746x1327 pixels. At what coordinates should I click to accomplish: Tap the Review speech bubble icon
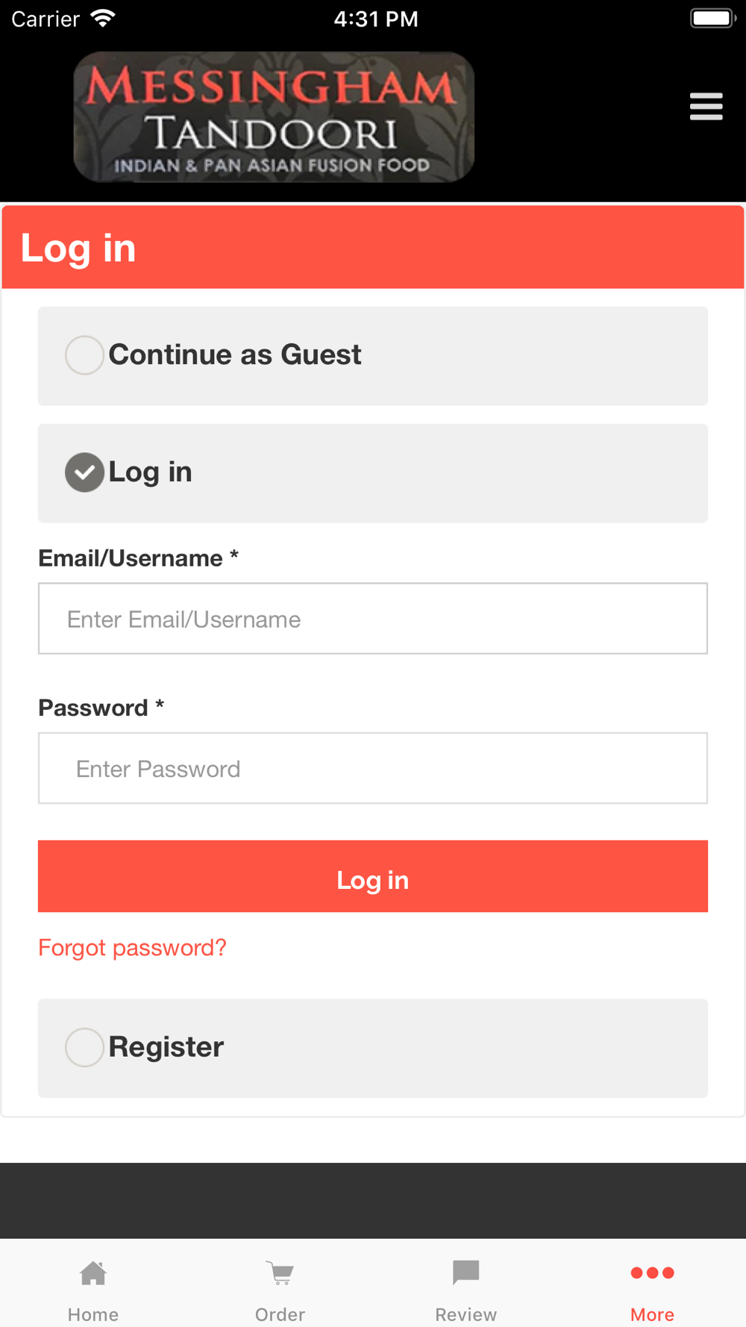[466, 1273]
